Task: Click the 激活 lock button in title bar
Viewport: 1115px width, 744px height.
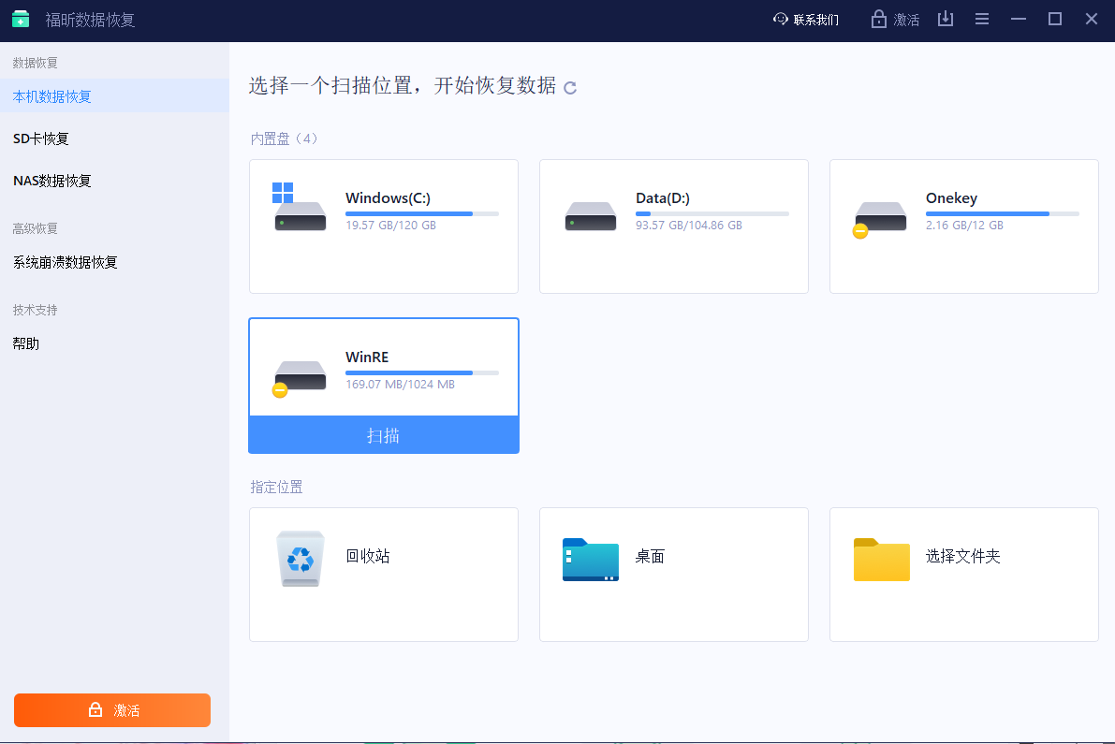Action: coord(895,20)
